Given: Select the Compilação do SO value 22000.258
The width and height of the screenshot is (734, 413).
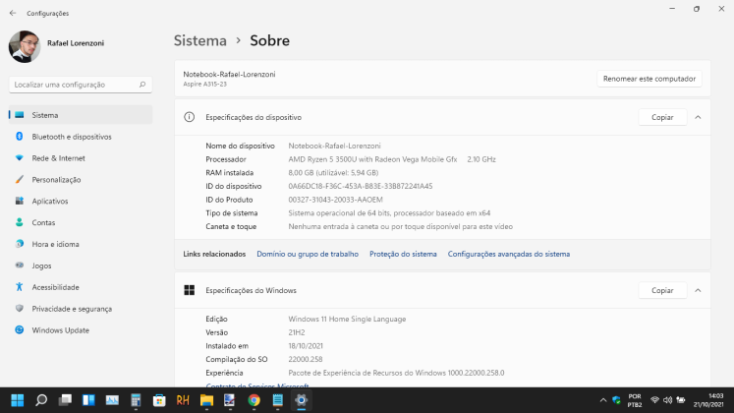Looking at the screenshot, I should coord(306,360).
